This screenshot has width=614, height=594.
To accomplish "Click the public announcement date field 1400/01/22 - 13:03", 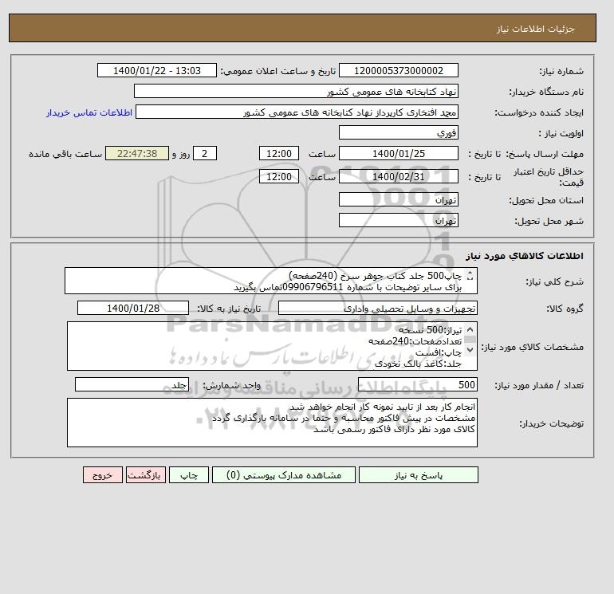I will click(x=156, y=70).
